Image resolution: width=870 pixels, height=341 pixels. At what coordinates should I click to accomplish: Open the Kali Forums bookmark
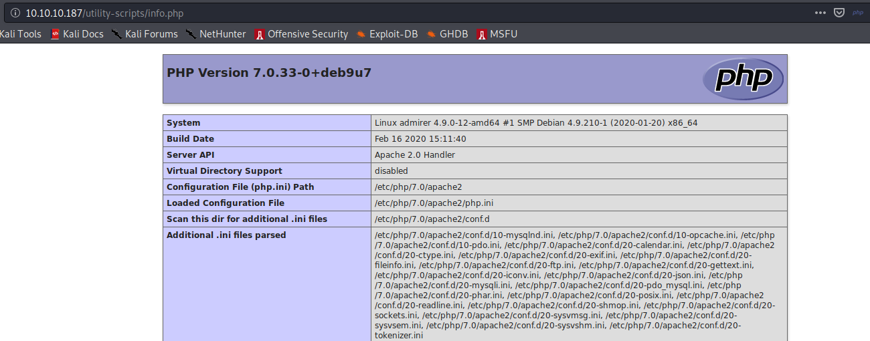tap(145, 34)
